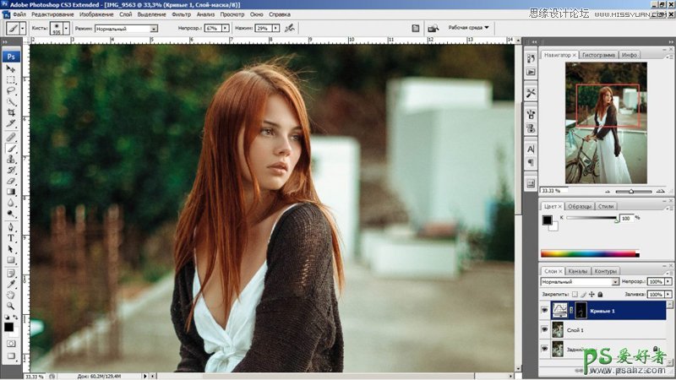Switch to the Каналы tab
Image resolution: width=676 pixels, height=380 pixels.
[577, 271]
